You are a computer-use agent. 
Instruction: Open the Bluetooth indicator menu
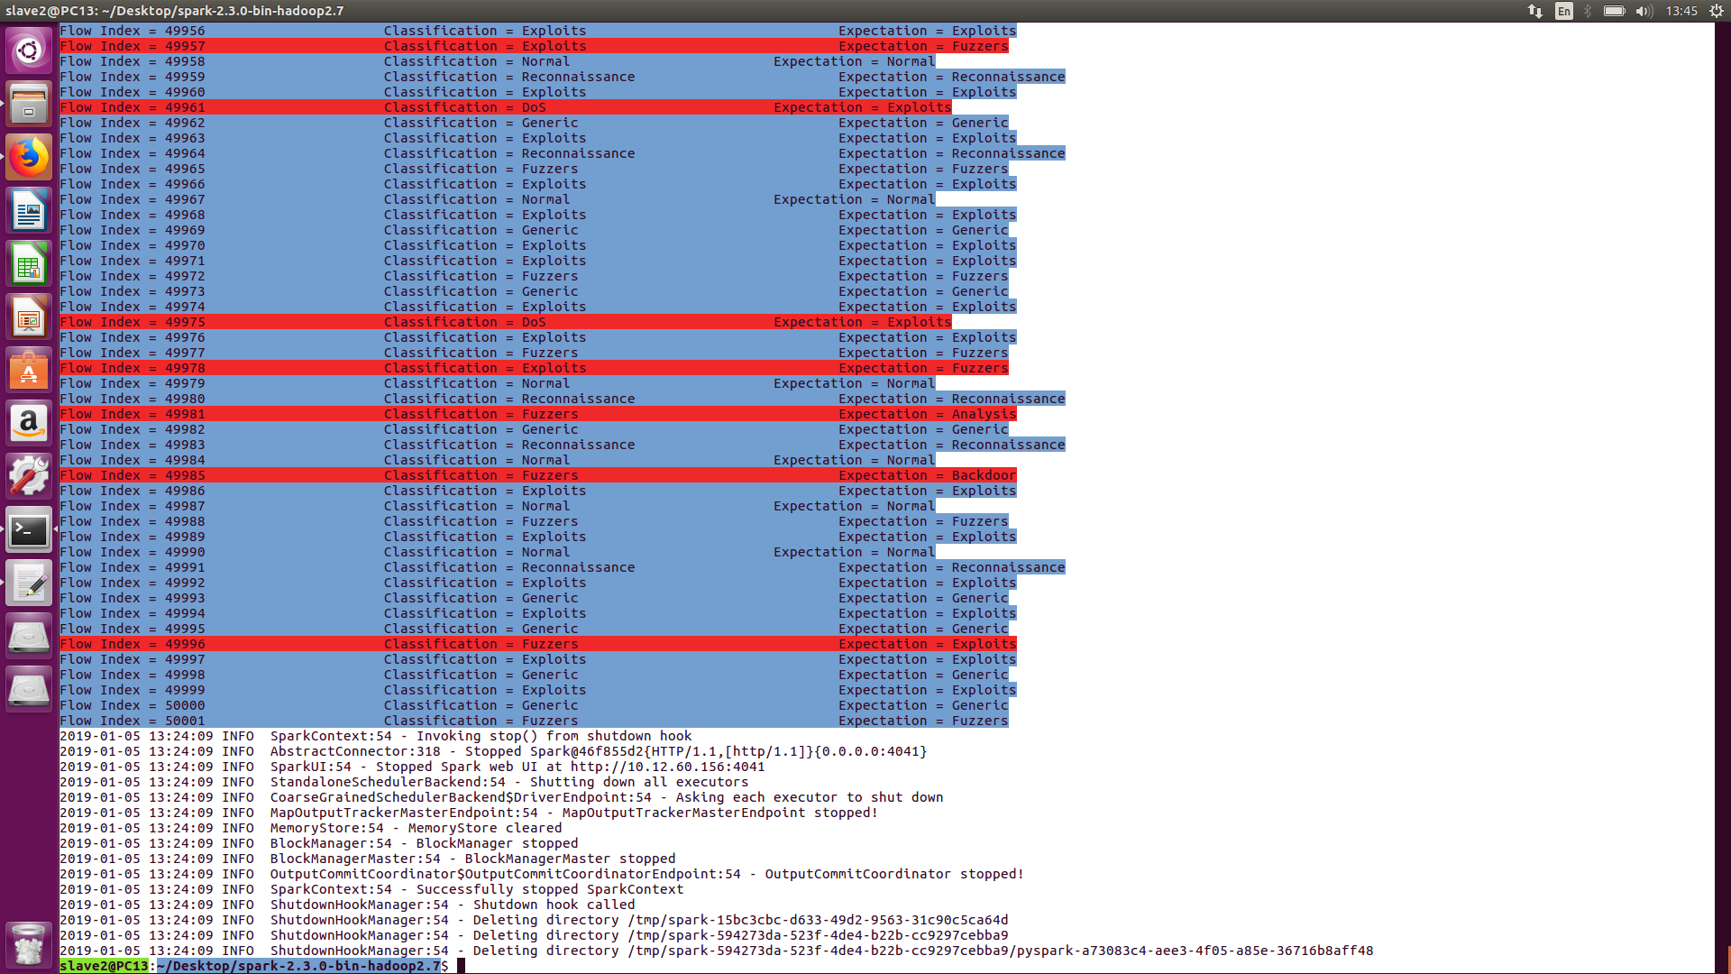[x=1588, y=11]
